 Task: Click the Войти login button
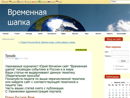click(123, 61)
